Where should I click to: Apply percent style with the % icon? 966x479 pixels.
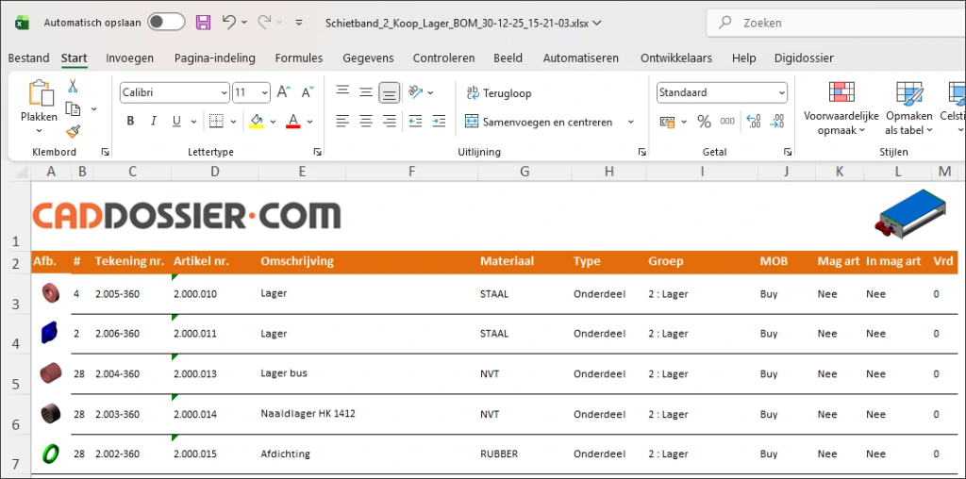click(x=704, y=122)
